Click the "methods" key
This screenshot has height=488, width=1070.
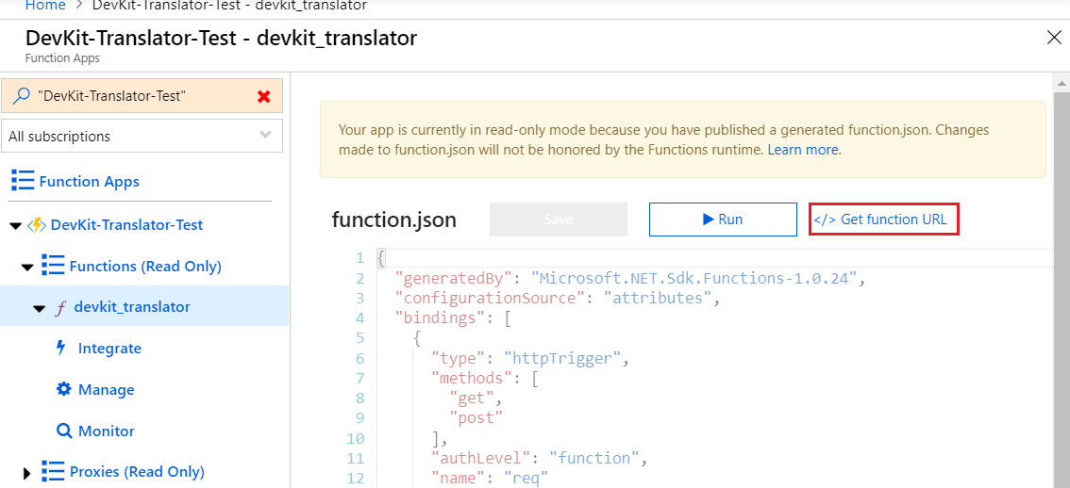[x=472, y=378]
